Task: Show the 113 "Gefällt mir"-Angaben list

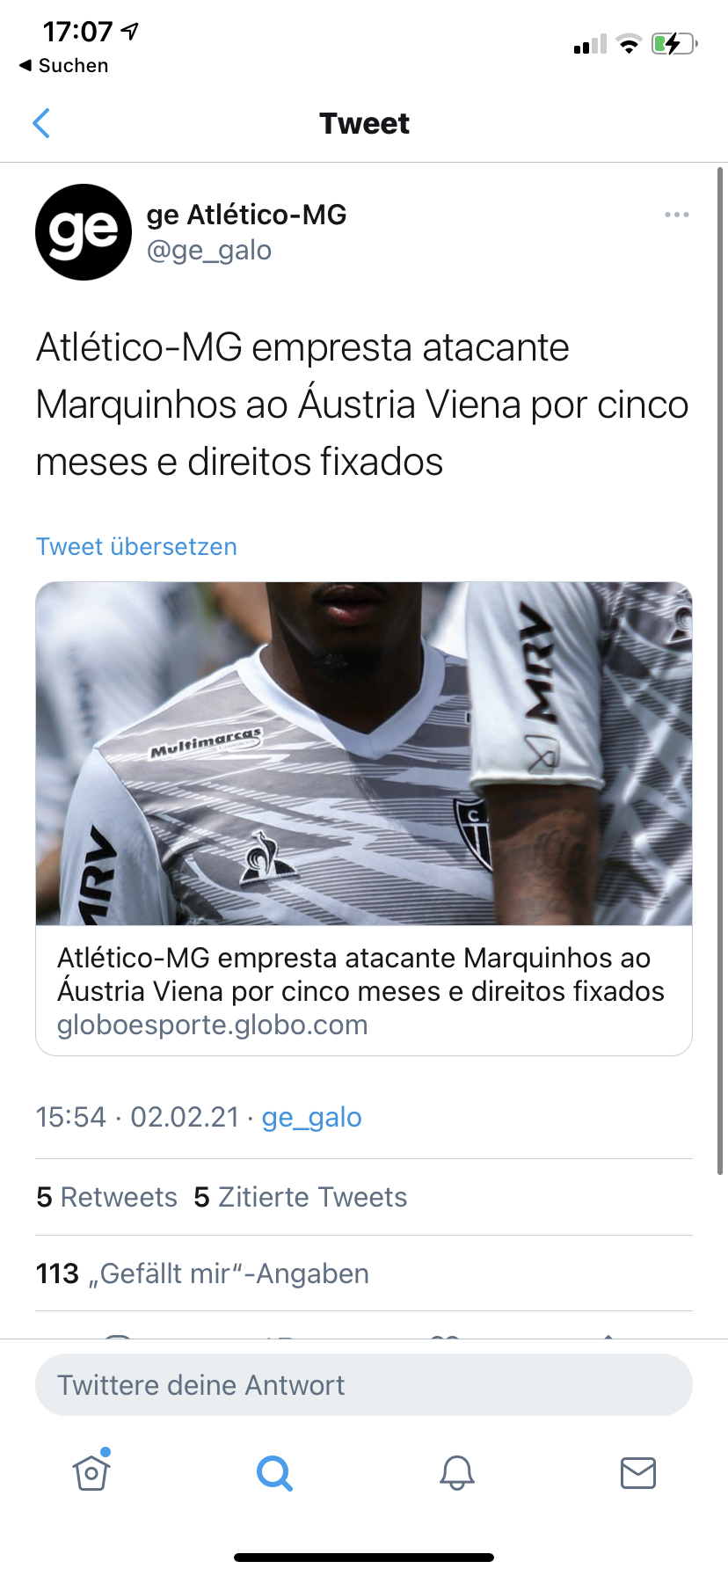Action: coord(202,1273)
